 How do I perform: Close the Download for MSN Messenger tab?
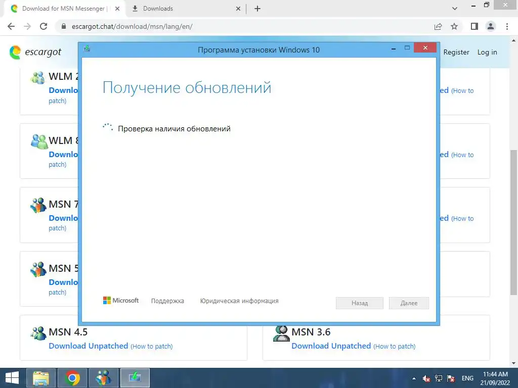(117, 9)
